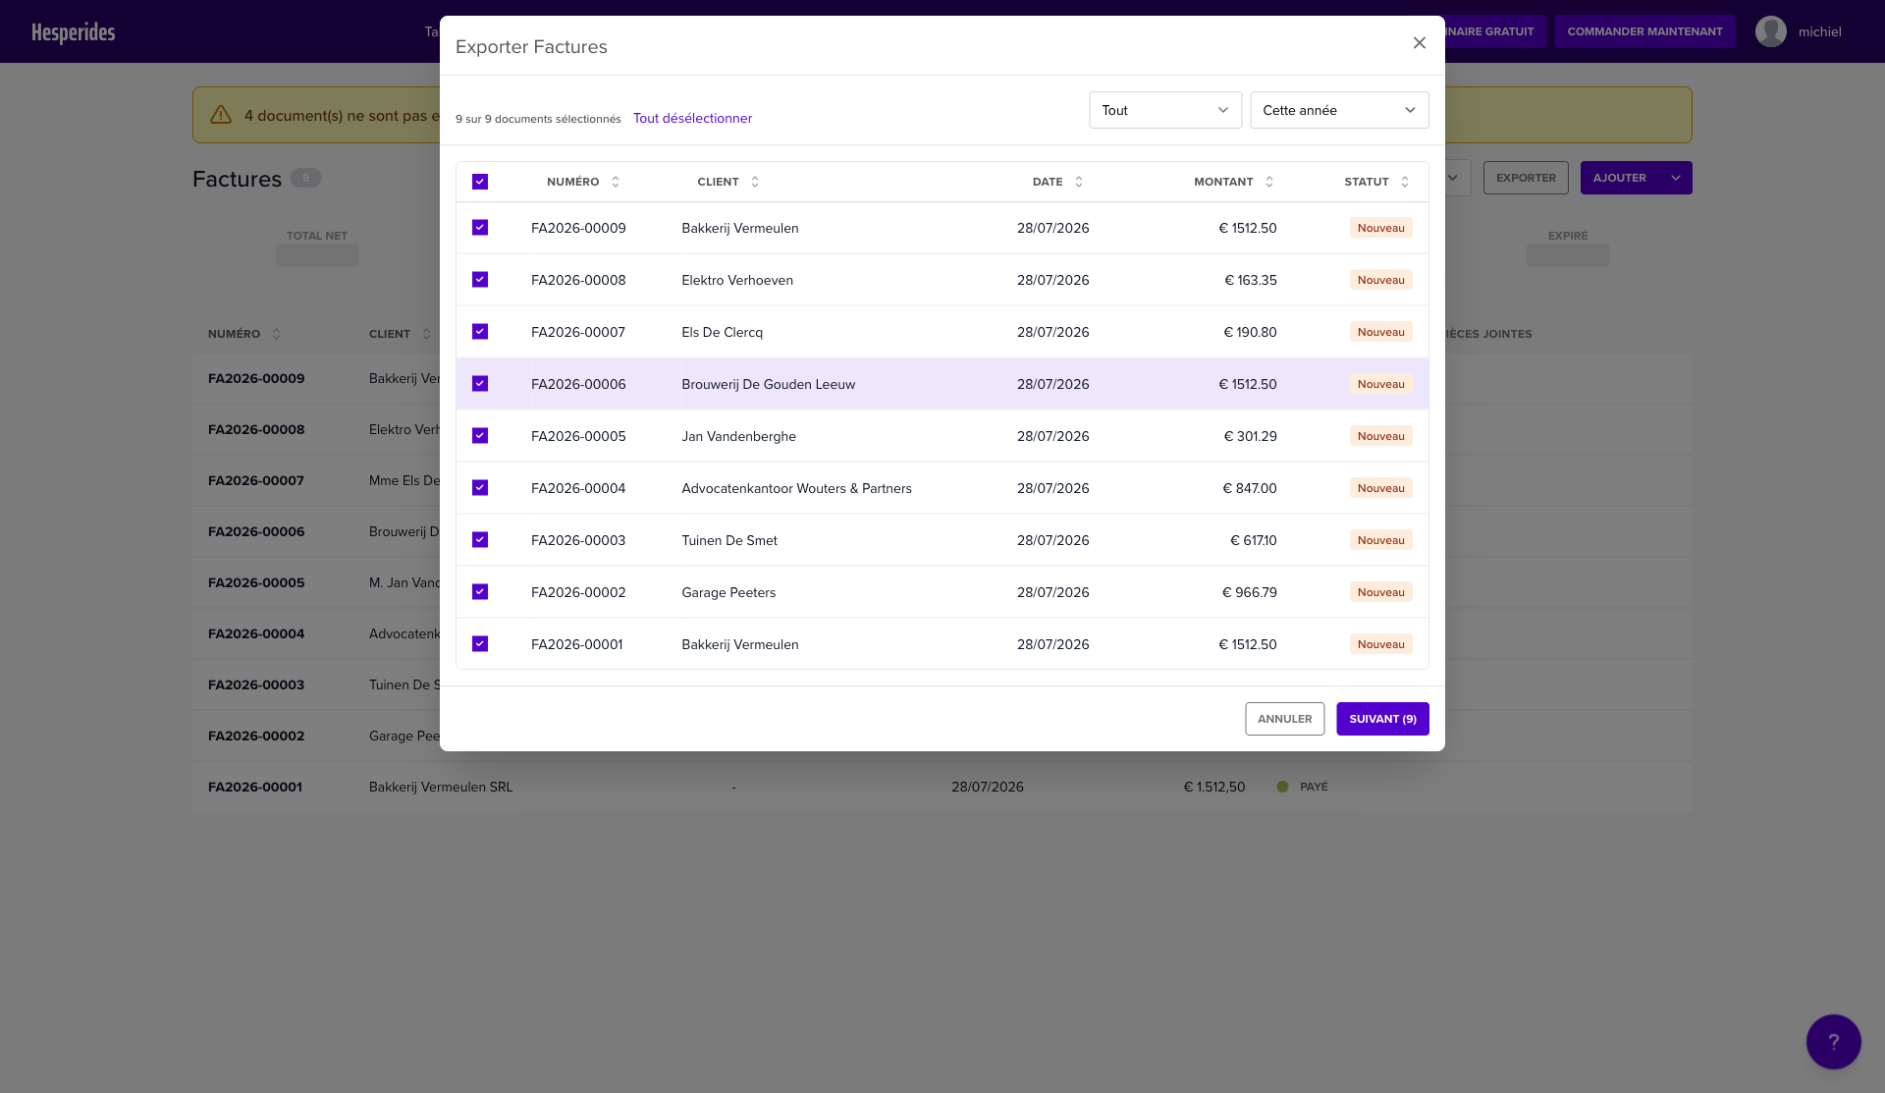1885x1093 pixels.
Task: Click client Garage Peeters in dialog
Action: [728, 592]
